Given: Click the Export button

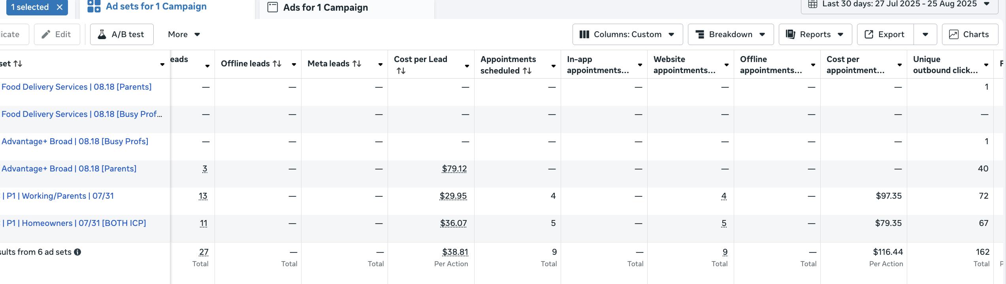Looking at the screenshot, I should click(x=885, y=34).
